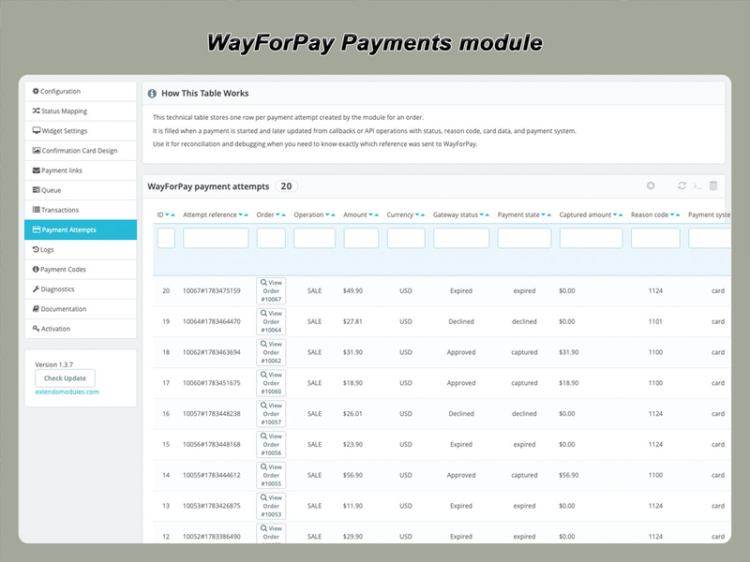Sort Amount column descending

point(370,215)
